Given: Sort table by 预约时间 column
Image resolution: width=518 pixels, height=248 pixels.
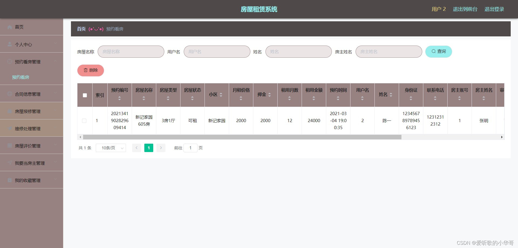Looking at the screenshot, I should (x=338, y=98).
